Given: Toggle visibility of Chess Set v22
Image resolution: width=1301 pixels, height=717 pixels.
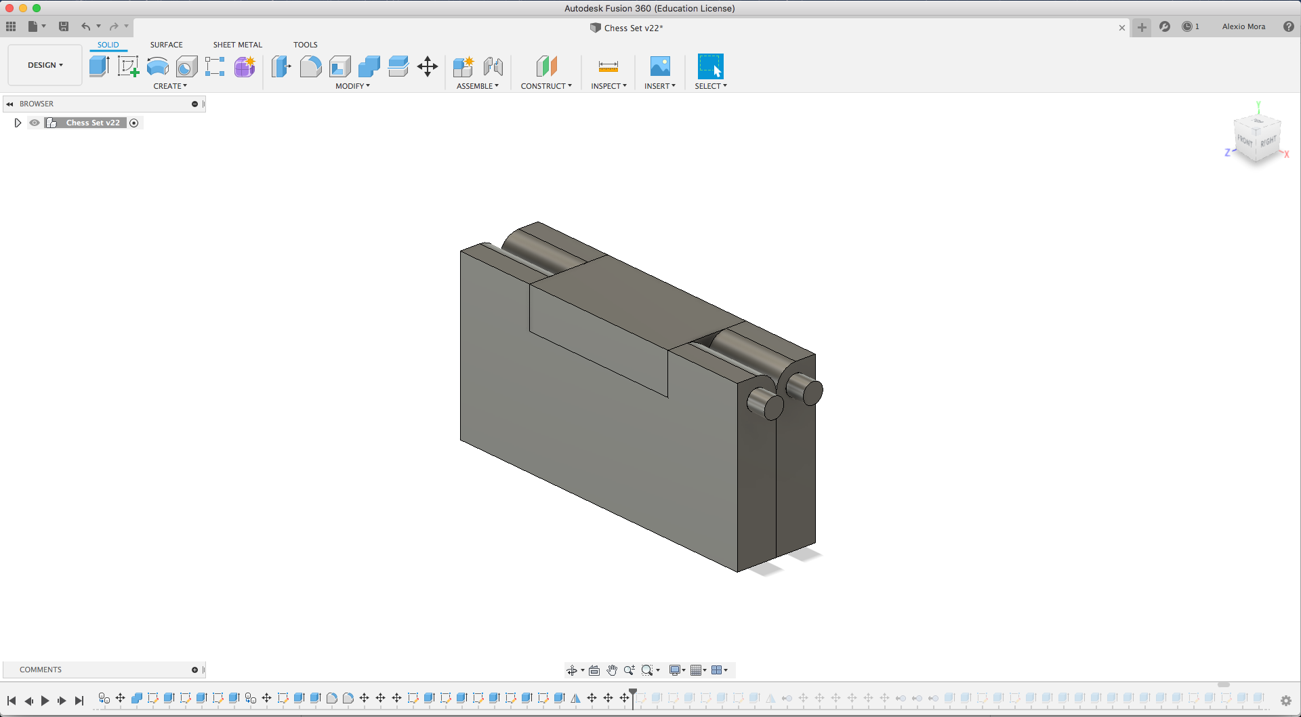Looking at the screenshot, I should 35,123.
